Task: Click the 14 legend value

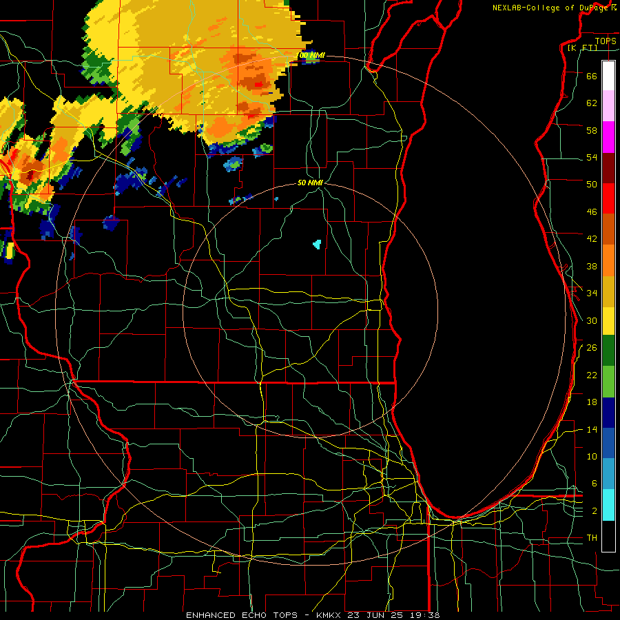Action: [x=592, y=429]
